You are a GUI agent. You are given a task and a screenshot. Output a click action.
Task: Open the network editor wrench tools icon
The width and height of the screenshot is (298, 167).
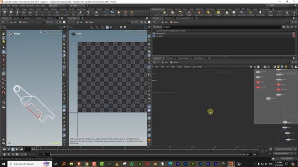click(x=251, y=67)
